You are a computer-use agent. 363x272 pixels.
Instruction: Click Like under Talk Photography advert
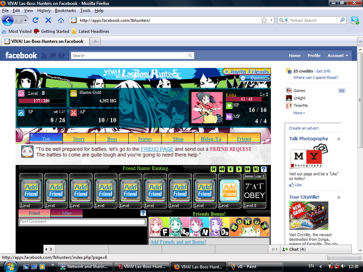[x=296, y=185]
